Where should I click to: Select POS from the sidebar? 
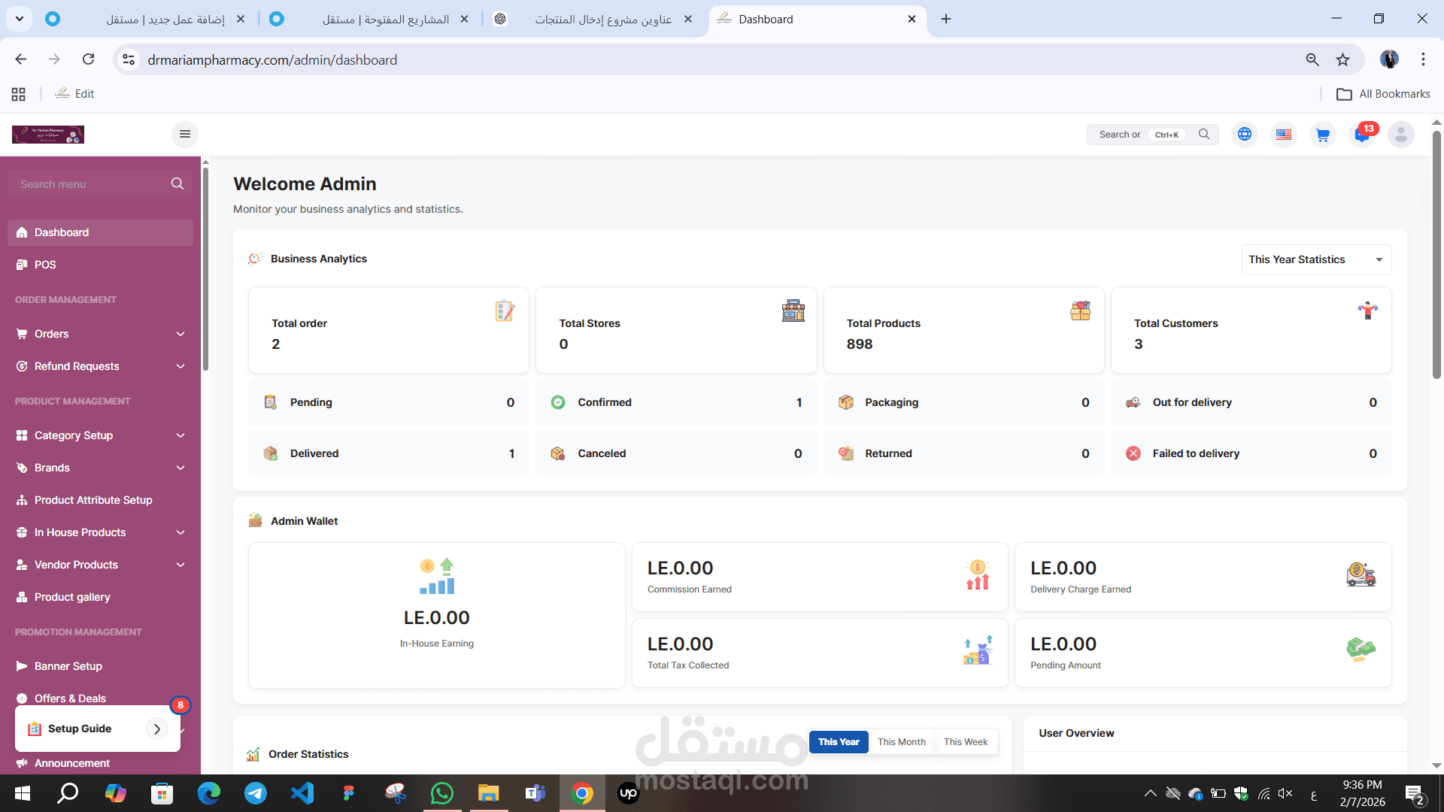pos(45,265)
